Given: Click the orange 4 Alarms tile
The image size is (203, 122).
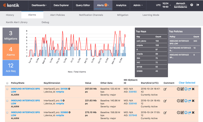Looking at the screenshot, I should click(11, 52).
